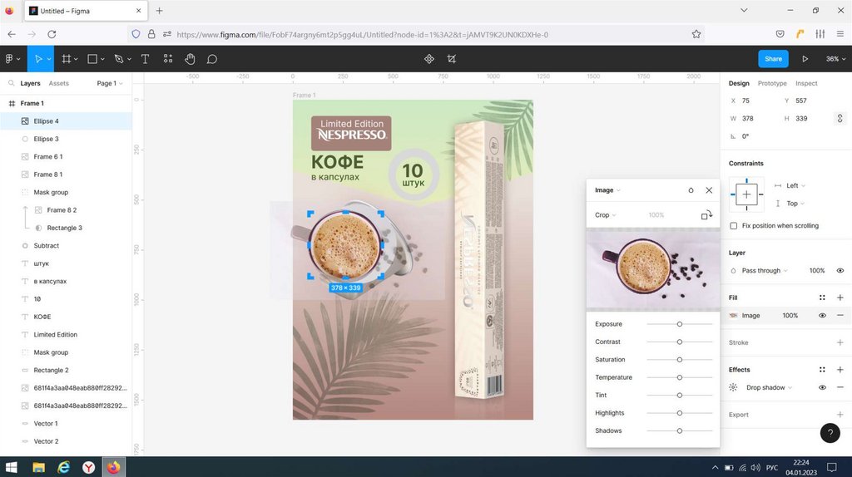Open Pass through blend mode dropdown
Screen dimensions: 852x477
click(765, 270)
